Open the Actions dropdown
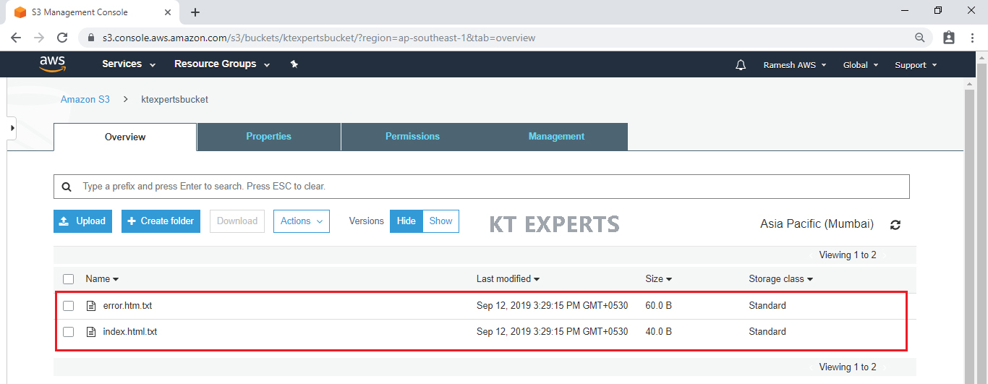 click(x=301, y=221)
